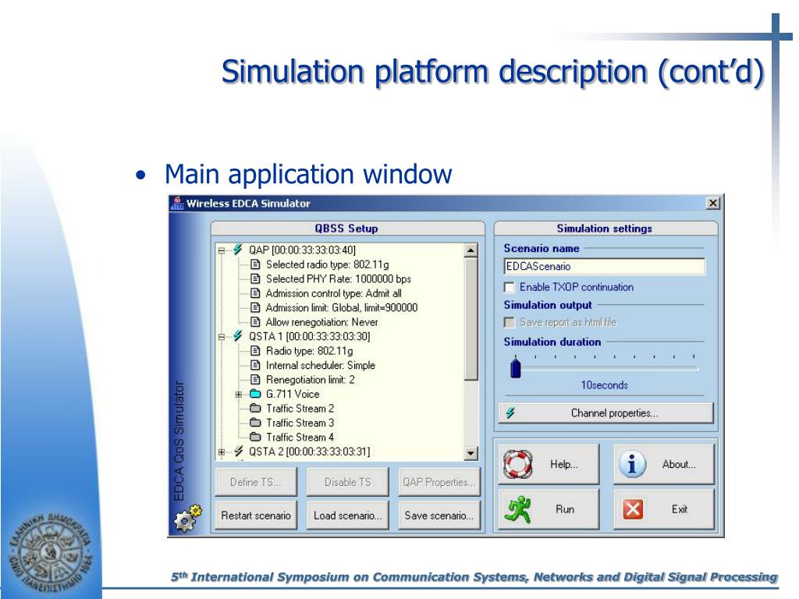Click the G.711 Voice folder icon

255,394
